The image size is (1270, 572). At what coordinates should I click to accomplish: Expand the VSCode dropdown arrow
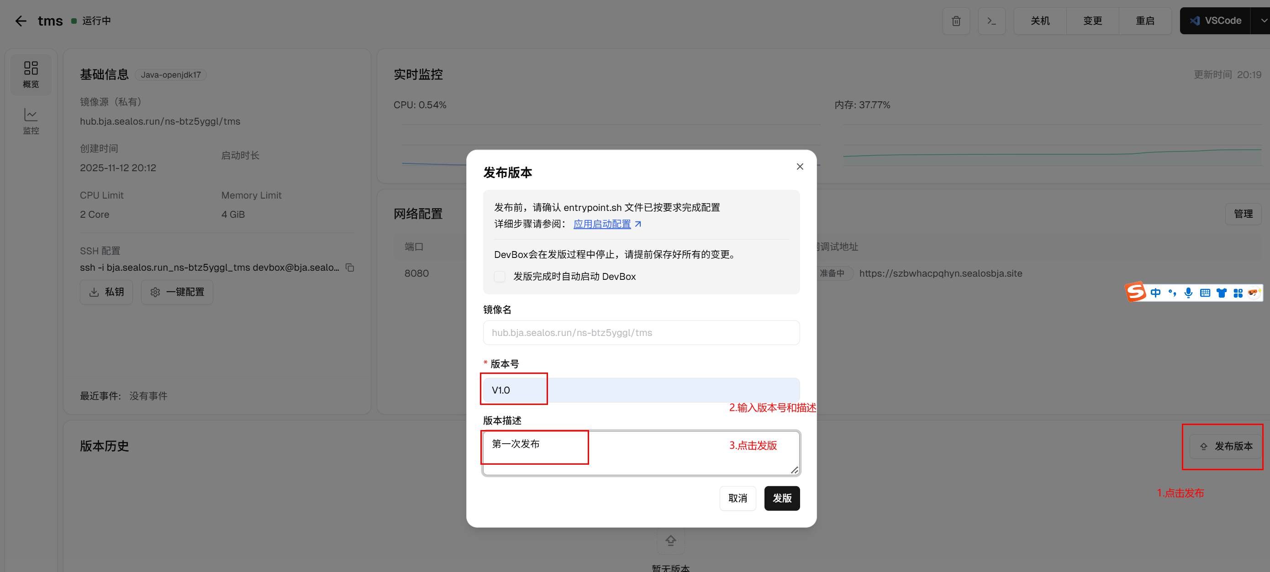point(1263,21)
